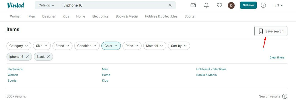Open the Kids category link

pos(105,81)
